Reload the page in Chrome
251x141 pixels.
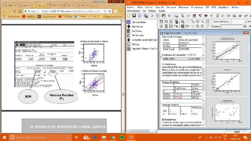[15, 11]
